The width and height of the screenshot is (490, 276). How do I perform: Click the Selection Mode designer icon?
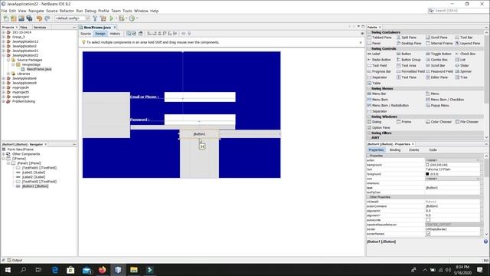[129, 34]
